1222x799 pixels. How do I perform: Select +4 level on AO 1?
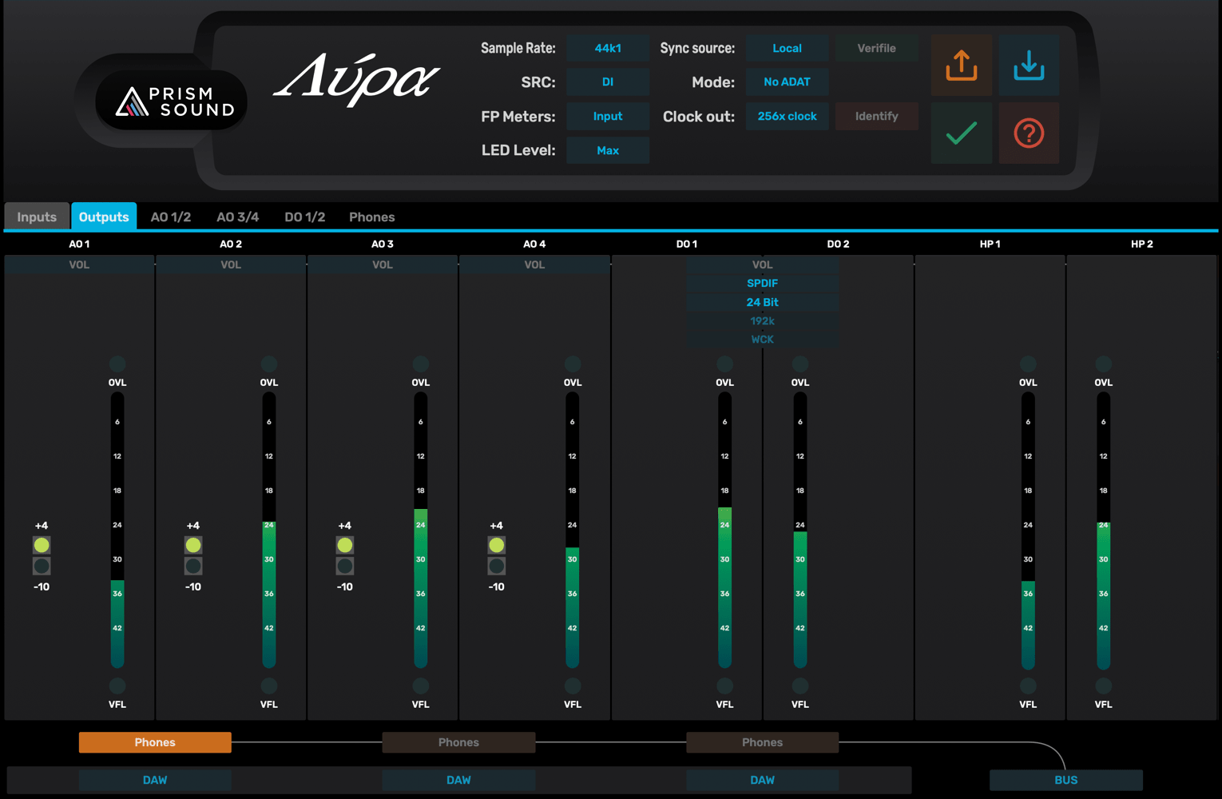coord(42,545)
